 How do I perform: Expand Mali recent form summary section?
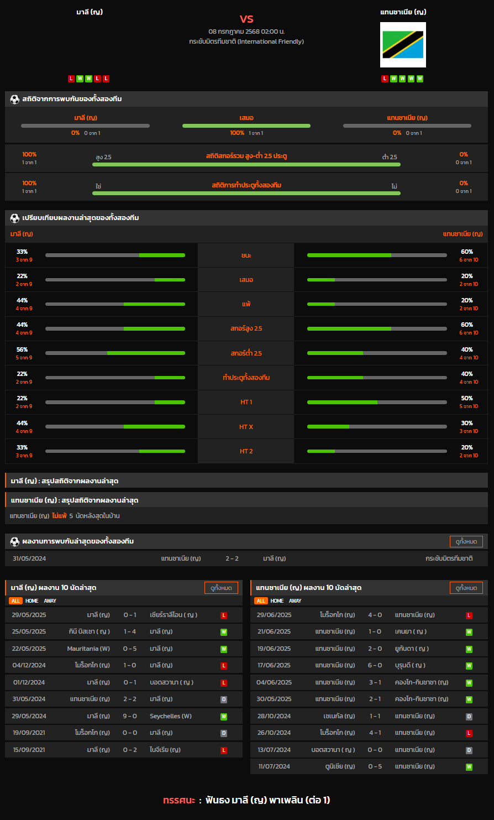(x=246, y=480)
